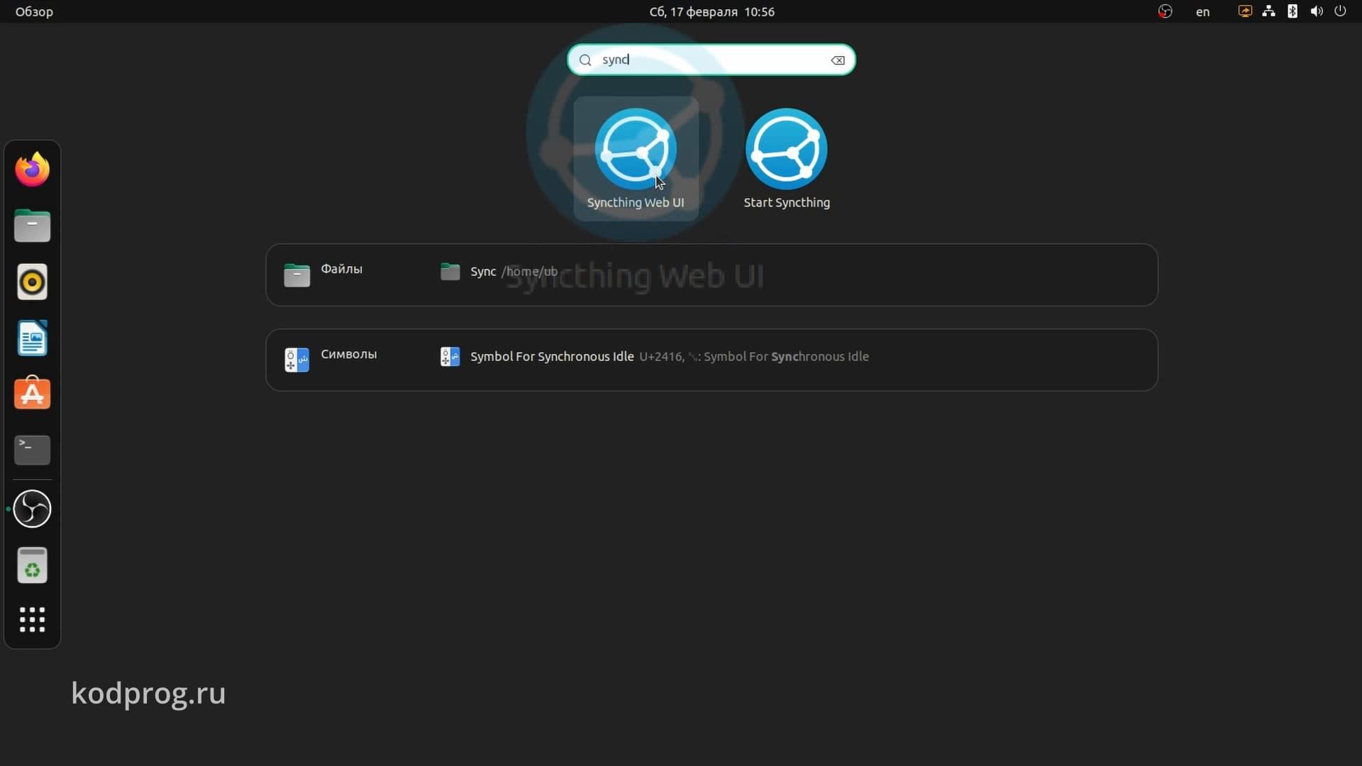1362x766 pixels.
Task: Launch Start Syncthing app
Action: coord(787,159)
